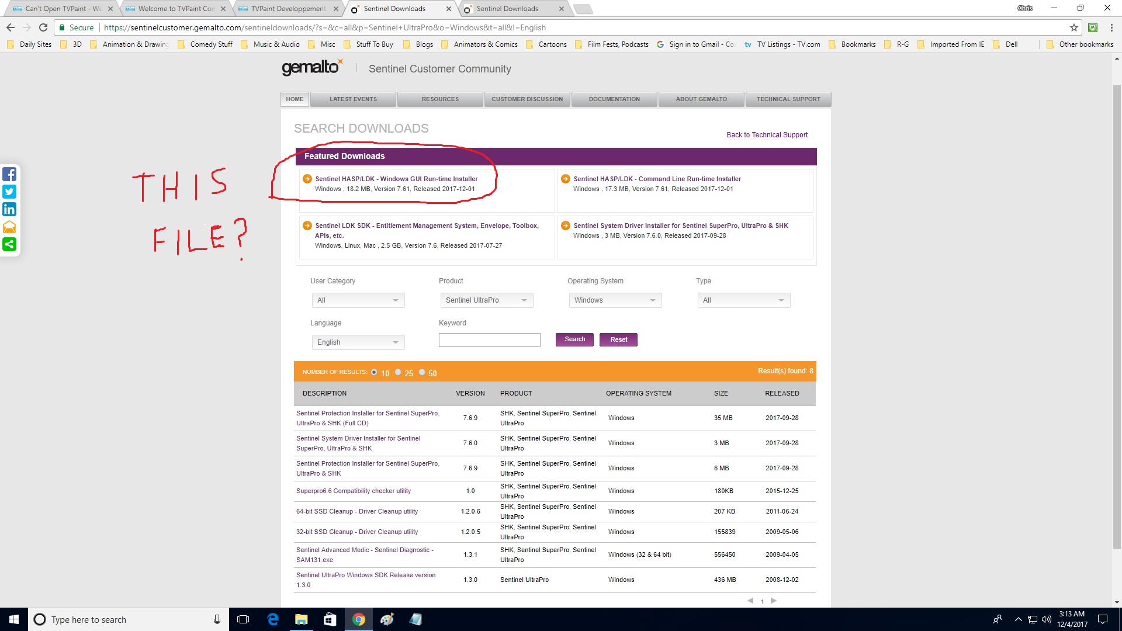This screenshot has height=631, width=1122.
Task: Go to previous results page arrow
Action: (750, 601)
